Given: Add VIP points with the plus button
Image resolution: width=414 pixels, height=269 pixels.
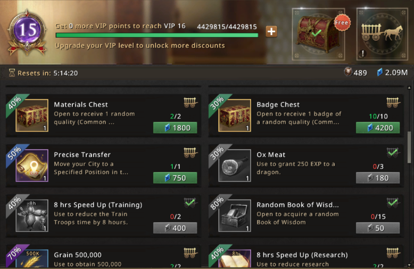Looking at the screenshot, I should click(271, 32).
